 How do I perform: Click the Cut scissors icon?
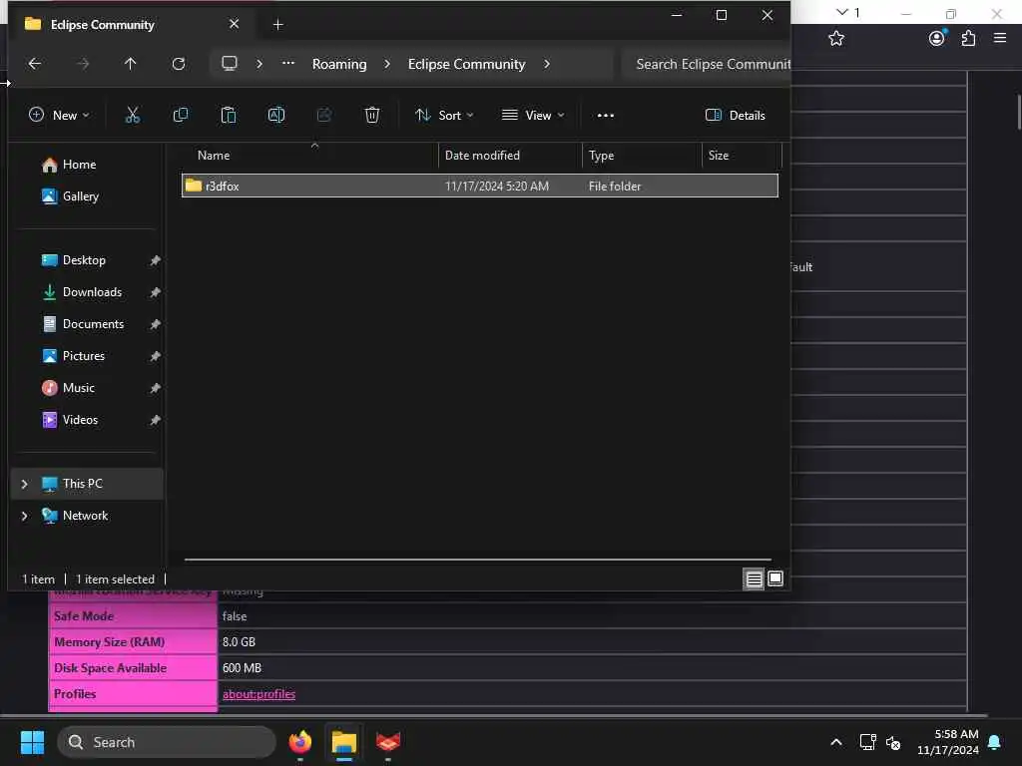coord(133,116)
